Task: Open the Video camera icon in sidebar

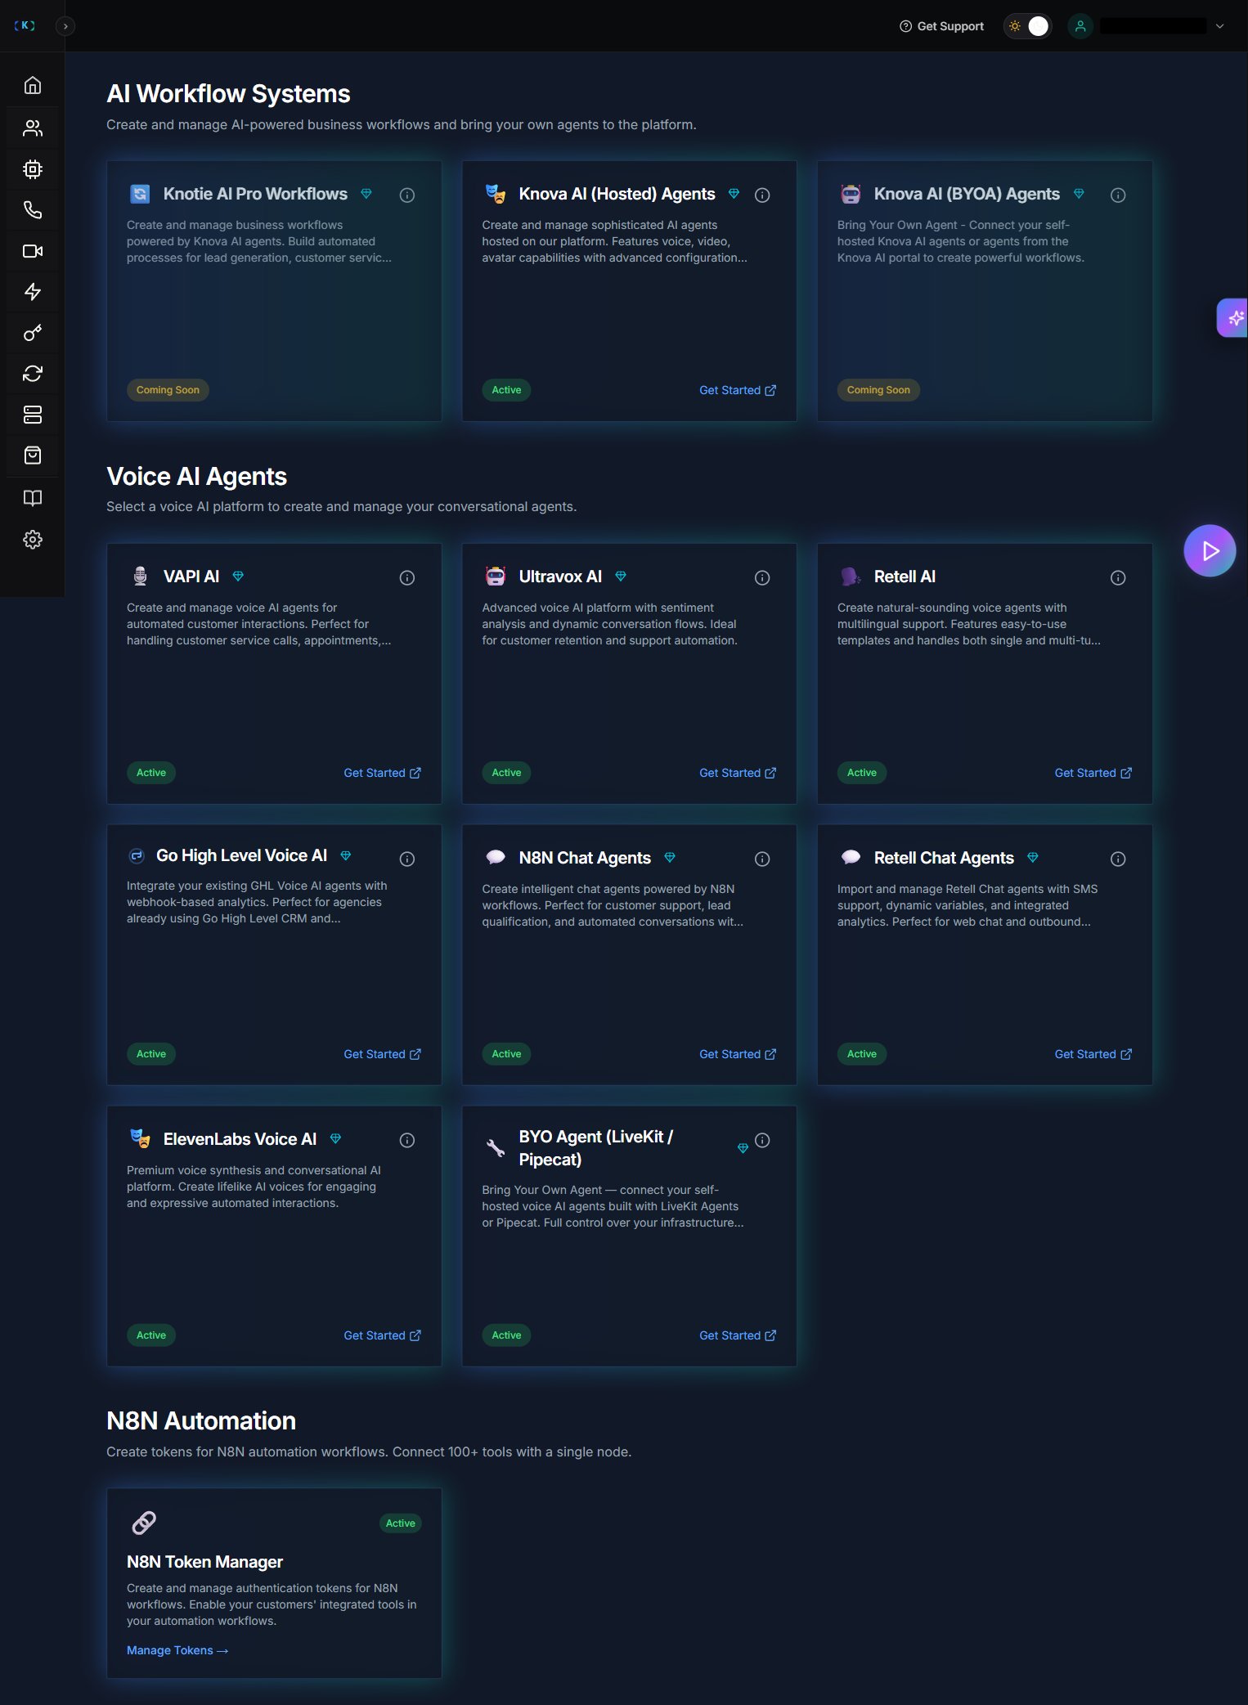Action: (x=33, y=251)
